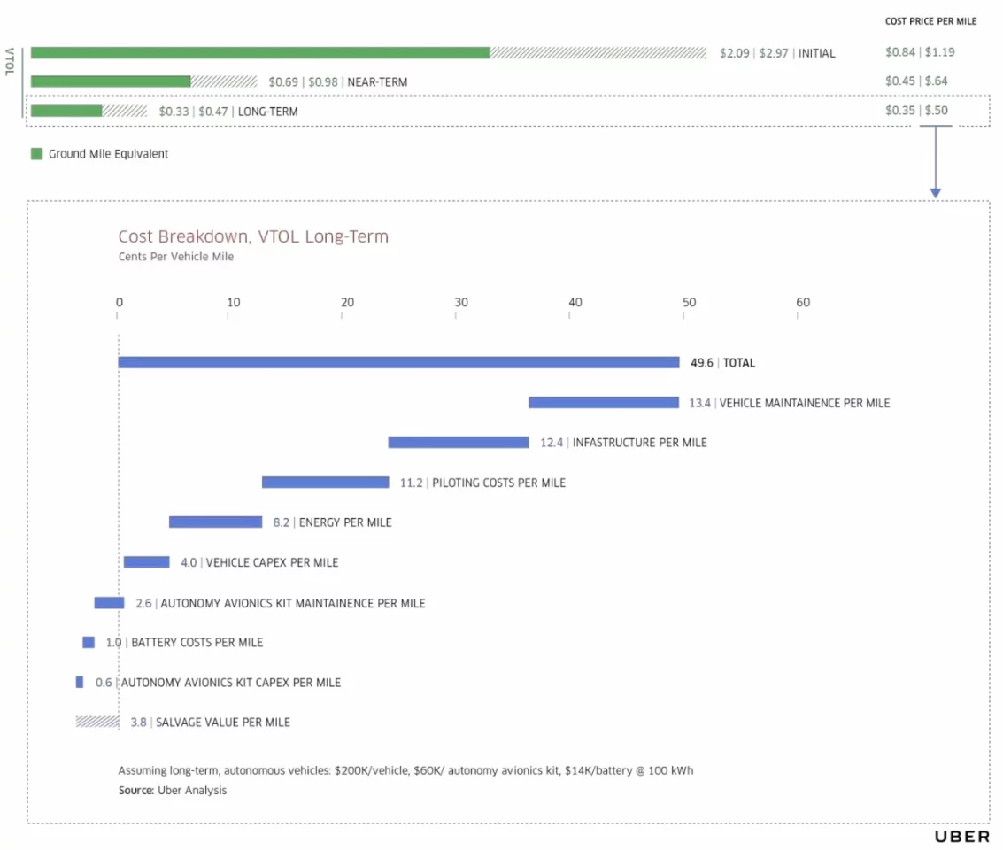Click the UBER logo at bottom right
The height and width of the screenshot is (850, 1003).
961,836
